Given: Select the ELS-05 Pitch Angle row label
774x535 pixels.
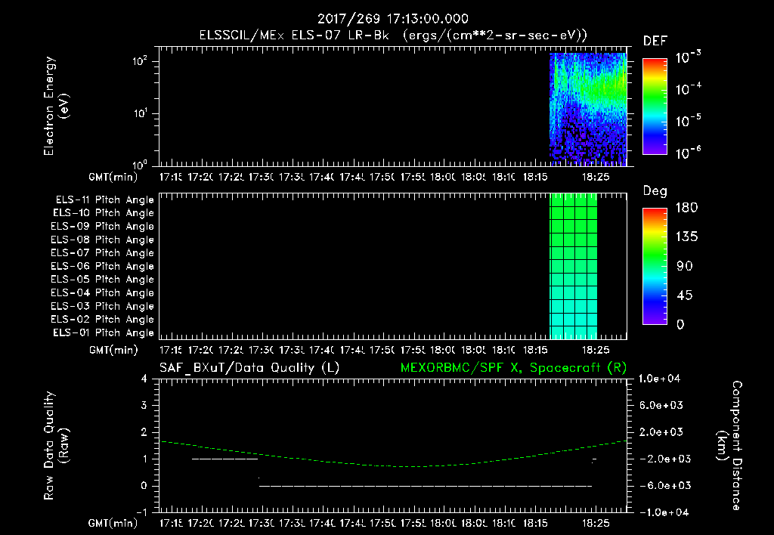Looking at the screenshot, I should tap(103, 280).
